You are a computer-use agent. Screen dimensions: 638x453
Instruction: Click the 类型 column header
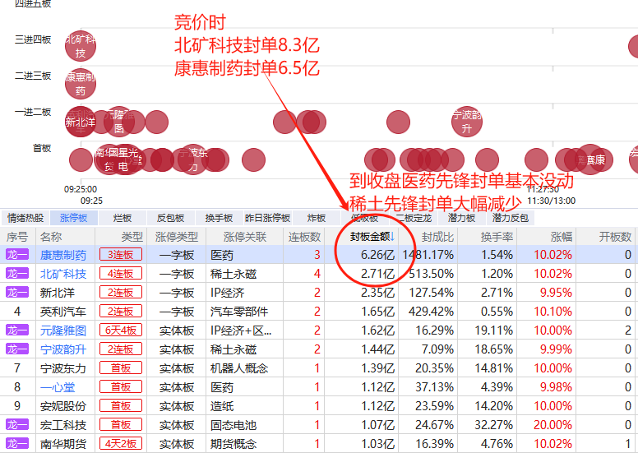[132, 237]
